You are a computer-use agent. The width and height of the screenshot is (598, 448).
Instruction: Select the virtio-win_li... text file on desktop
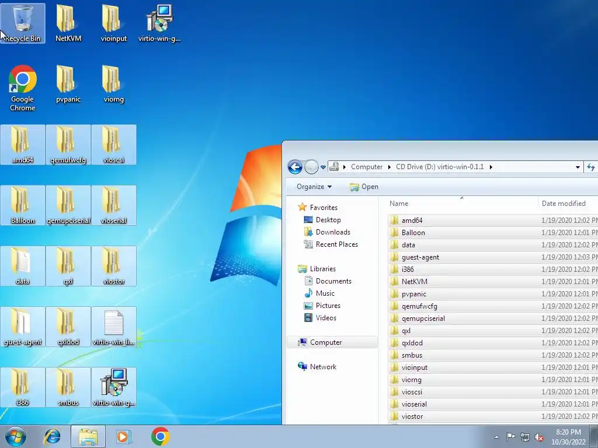pyautogui.click(x=114, y=327)
